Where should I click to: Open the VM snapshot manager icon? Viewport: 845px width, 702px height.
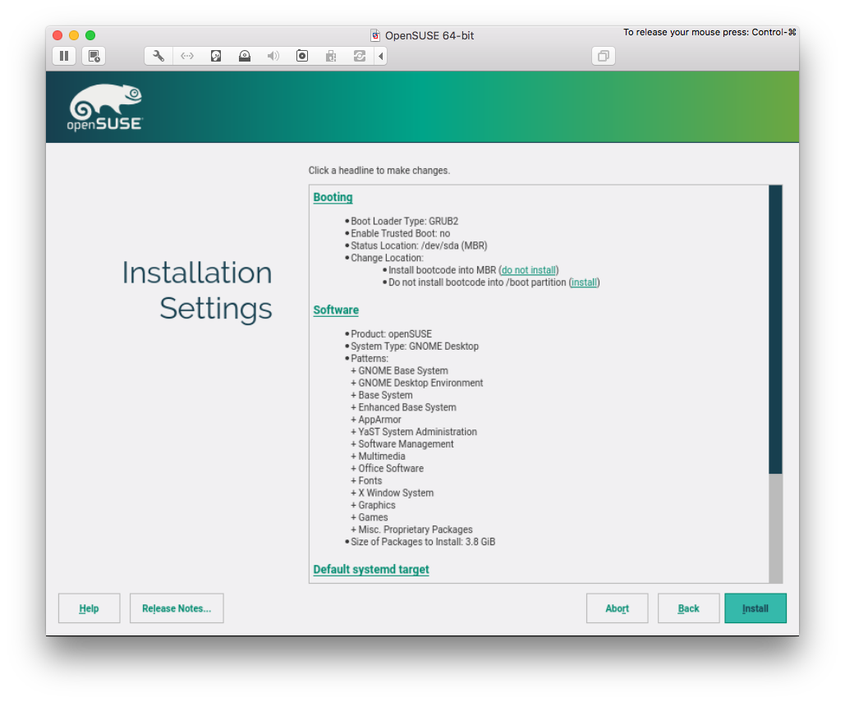[94, 56]
